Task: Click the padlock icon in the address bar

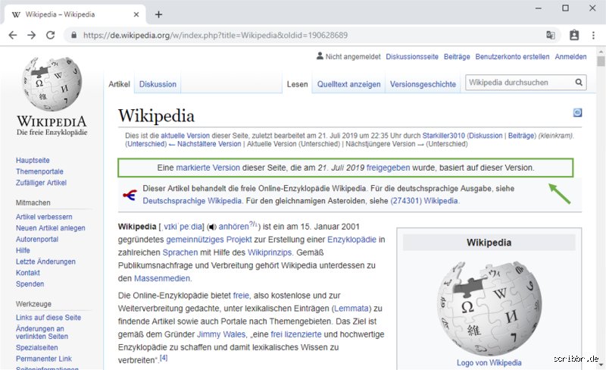Action: click(73, 35)
